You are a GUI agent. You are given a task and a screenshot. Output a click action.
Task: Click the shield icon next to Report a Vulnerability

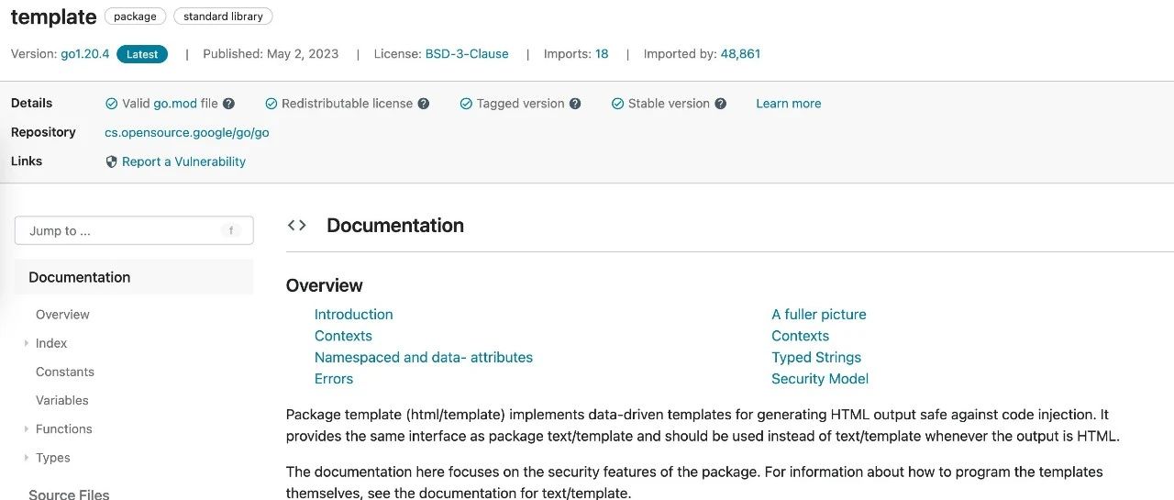pos(112,161)
